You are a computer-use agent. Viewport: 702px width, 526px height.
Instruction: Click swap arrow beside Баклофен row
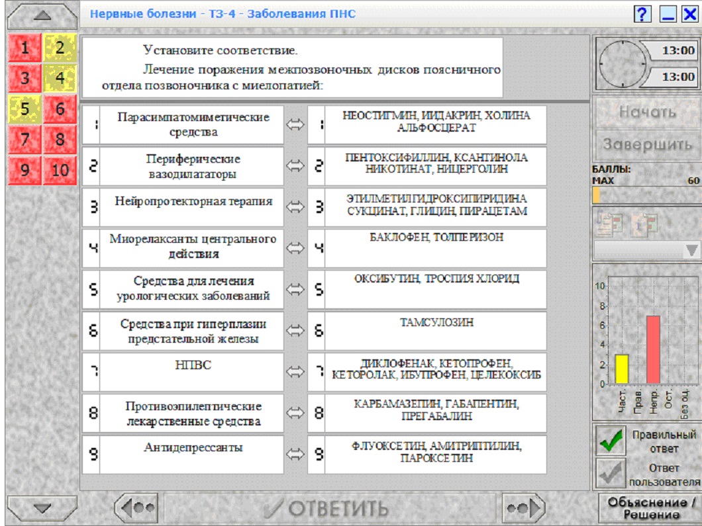coord(295,248)
